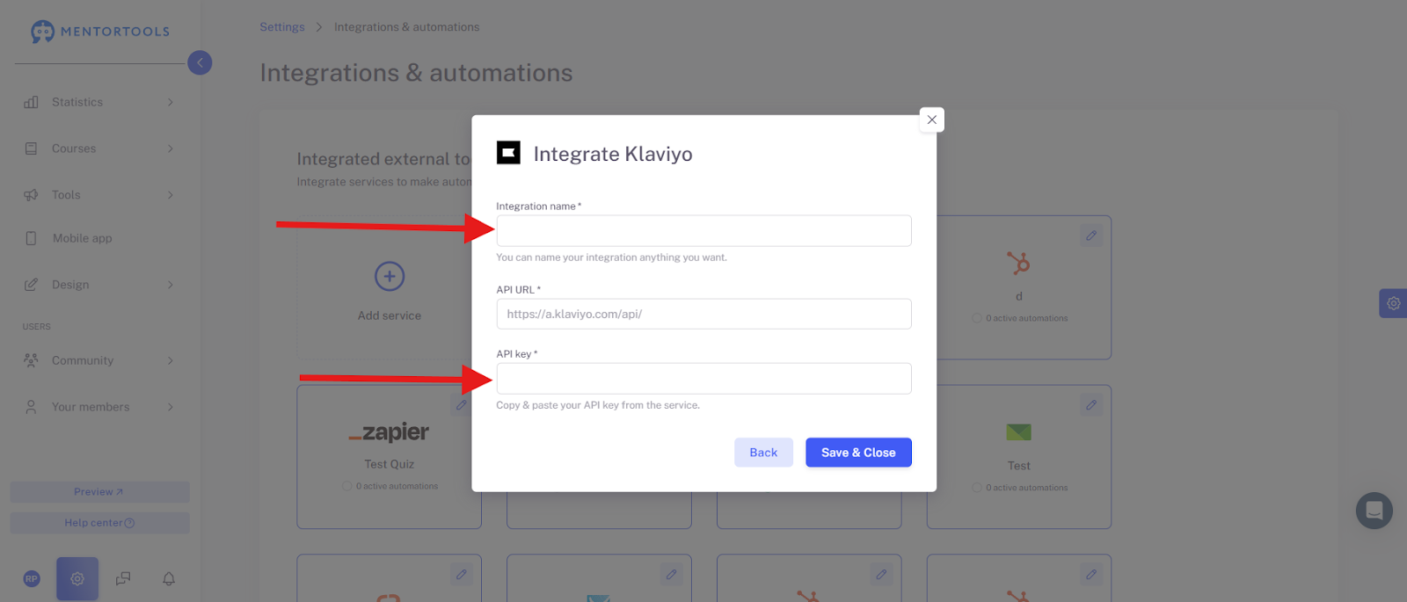Click the Preview button
Screen dimensions: 1407x602
tap(99, 492)
